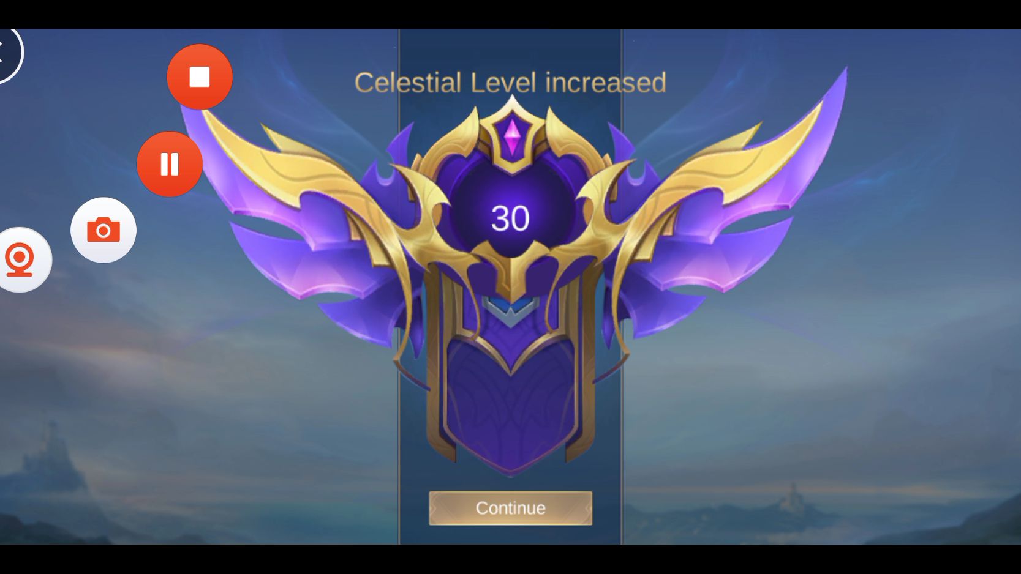Tap the pink gem atop the badge
1021x574 pixels.
point(511,136)
